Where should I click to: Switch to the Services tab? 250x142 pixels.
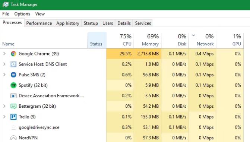click(143, 23)
